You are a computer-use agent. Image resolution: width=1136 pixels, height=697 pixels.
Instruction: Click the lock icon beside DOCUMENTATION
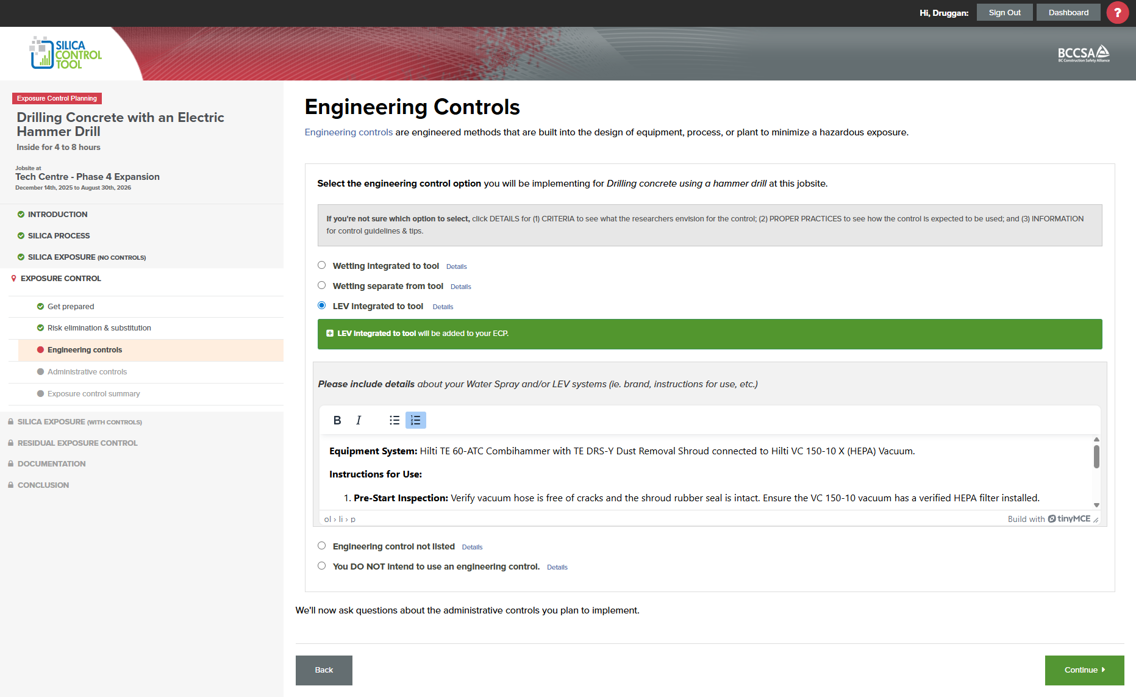click(x=10, y=463)
